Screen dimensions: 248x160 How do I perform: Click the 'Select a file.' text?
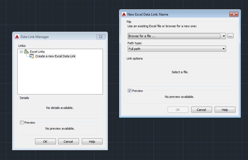click(x=180, y=72)
